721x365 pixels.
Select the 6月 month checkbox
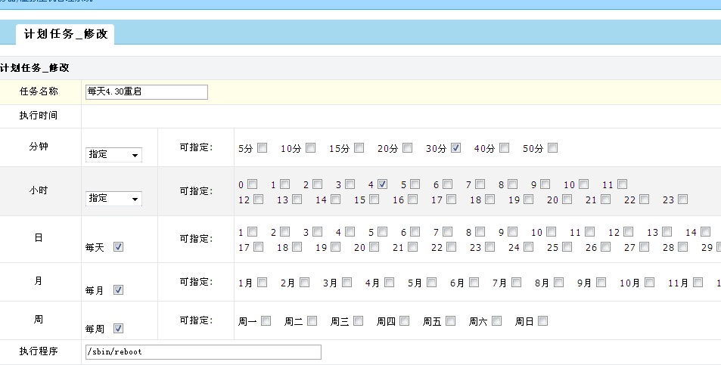coord(474,283)
